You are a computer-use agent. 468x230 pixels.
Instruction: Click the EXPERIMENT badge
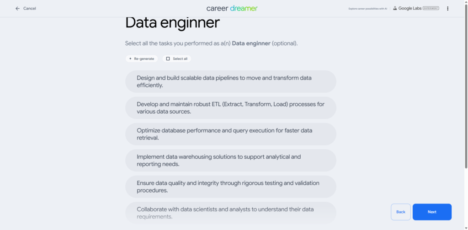tap(431, 8)
